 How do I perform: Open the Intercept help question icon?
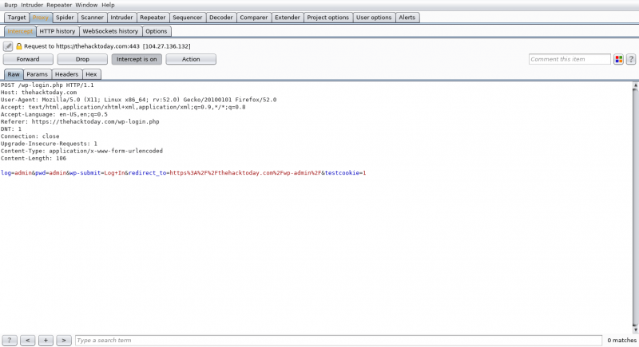pyautogui.click(x=631, y=59)
